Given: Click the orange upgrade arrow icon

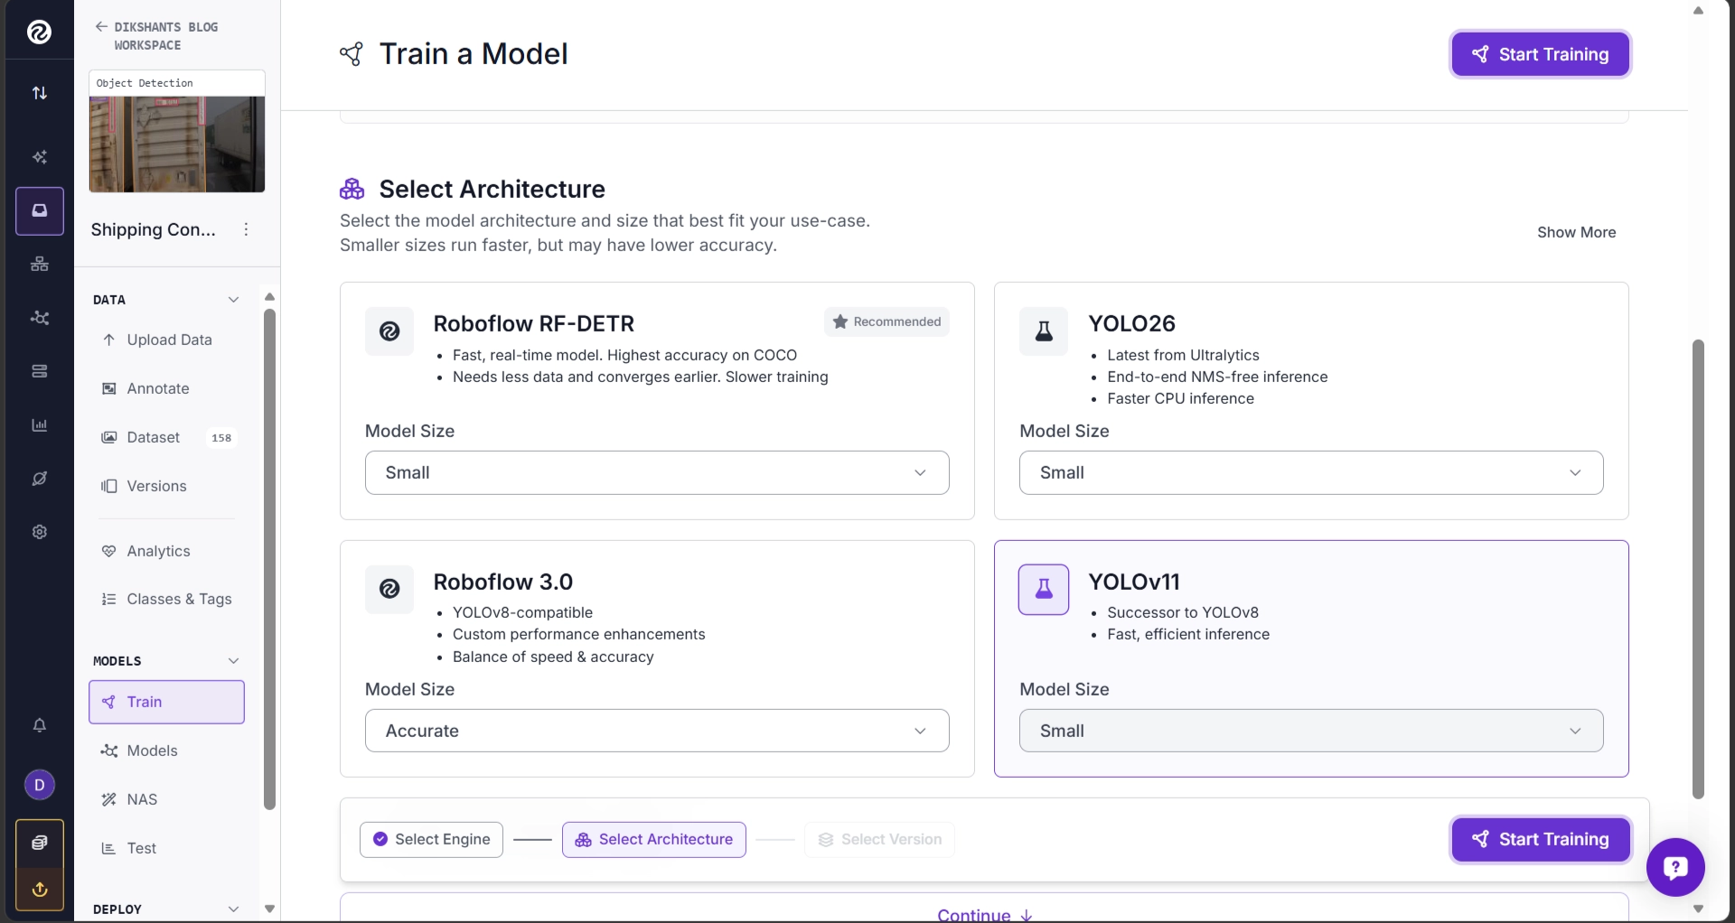Looking at the screenshot, I should [x=40, y=890].
